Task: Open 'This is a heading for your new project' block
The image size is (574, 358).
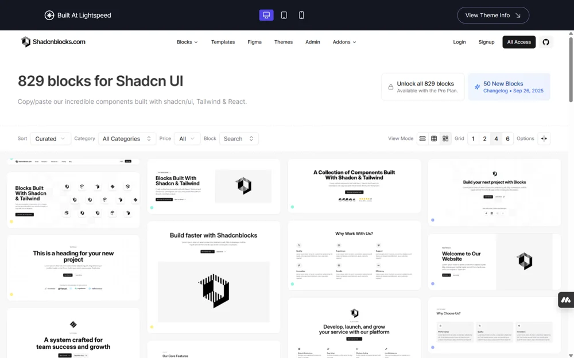Action: 73,267
